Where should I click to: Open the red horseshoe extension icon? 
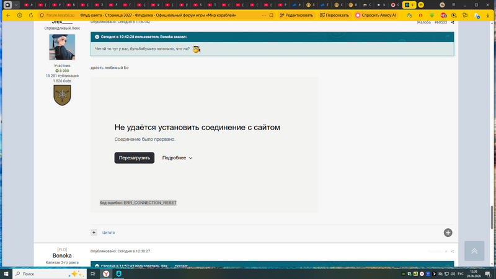(x=420, y=15)
